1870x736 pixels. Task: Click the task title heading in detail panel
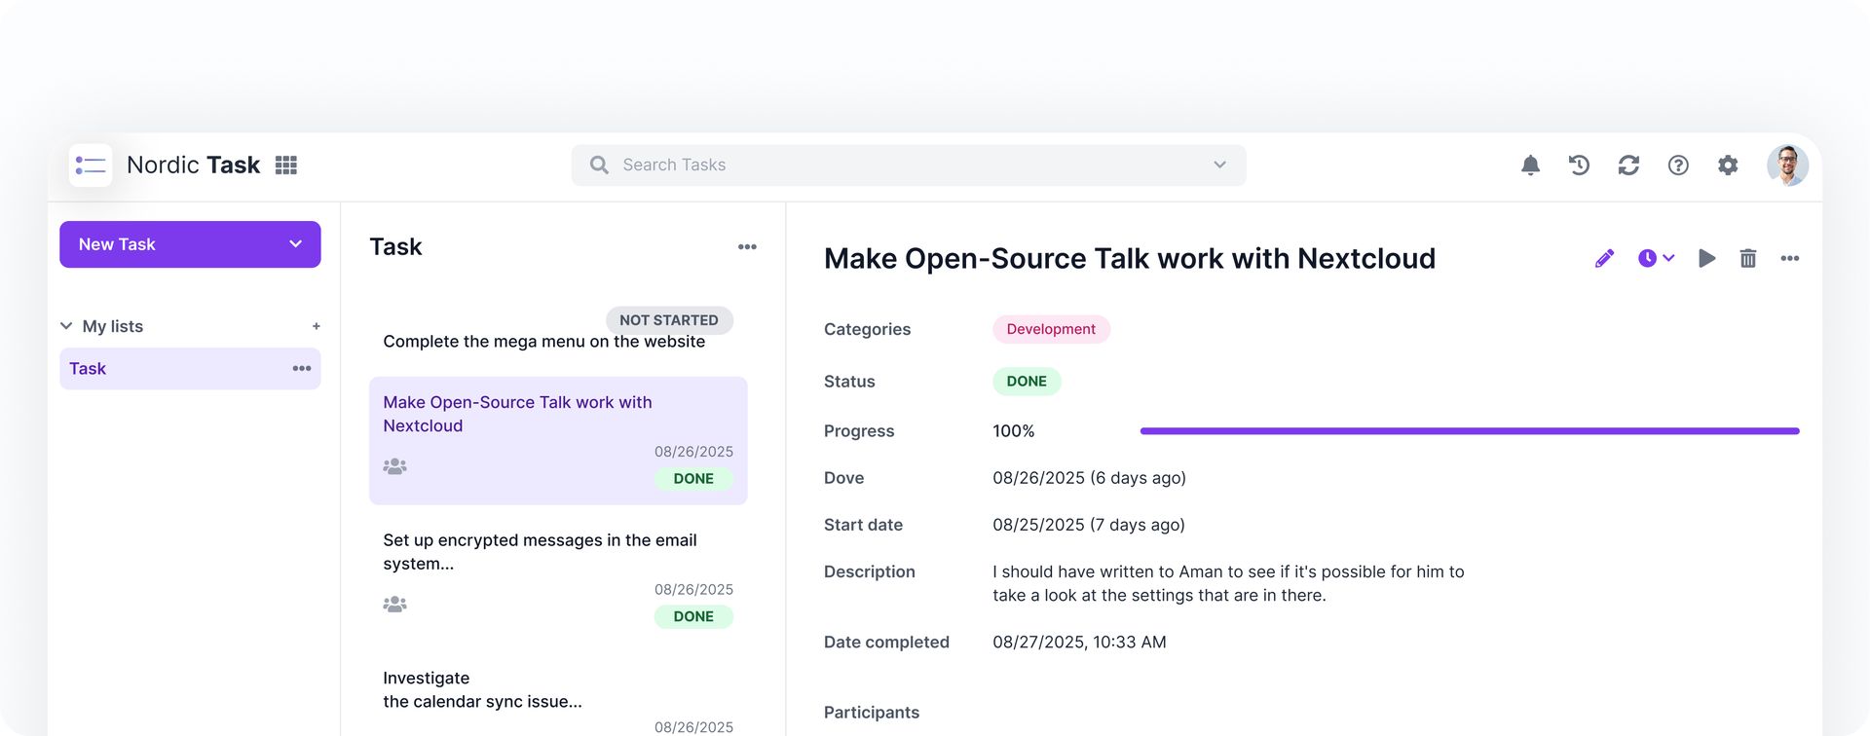(x=1130, y=258)
